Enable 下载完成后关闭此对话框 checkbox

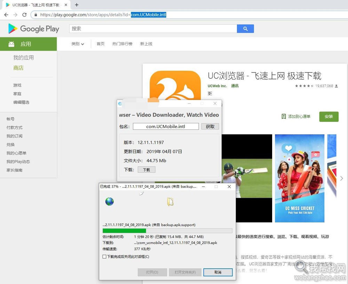104,257
